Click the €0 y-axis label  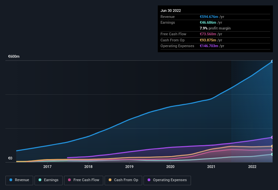(x=10, y=158)
